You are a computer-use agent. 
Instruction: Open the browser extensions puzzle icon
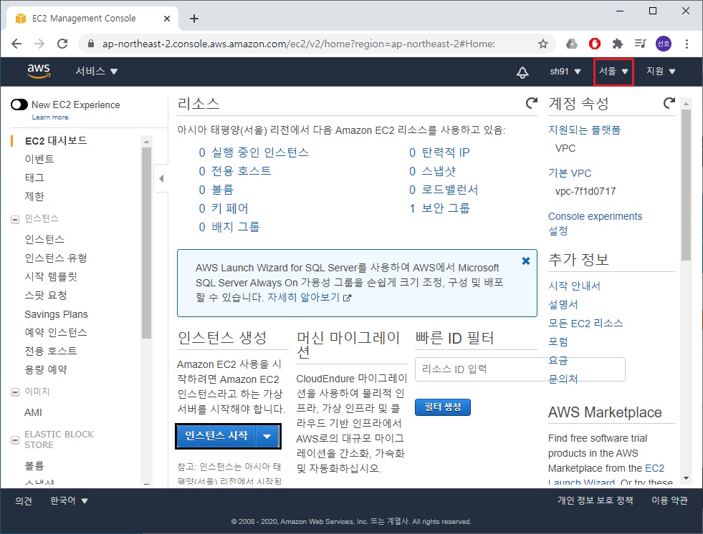[618, 44]
